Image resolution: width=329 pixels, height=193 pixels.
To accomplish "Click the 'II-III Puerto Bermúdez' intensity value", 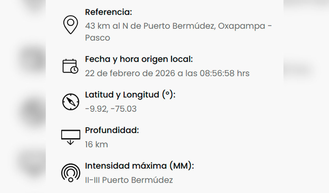I will [129, 180].
